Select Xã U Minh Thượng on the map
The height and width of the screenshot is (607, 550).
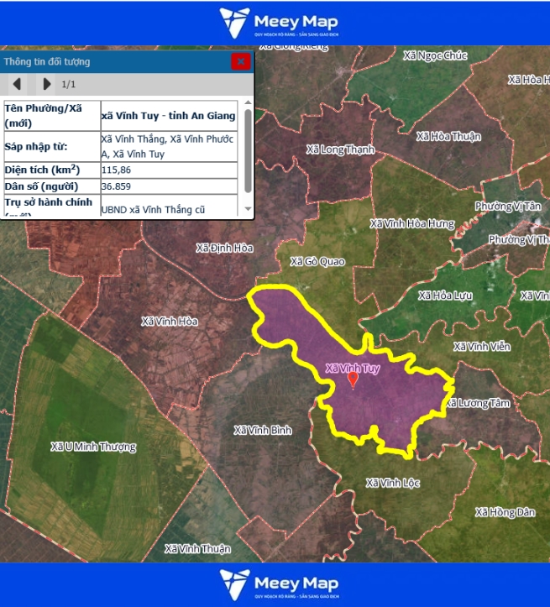(x=92, y=447)
